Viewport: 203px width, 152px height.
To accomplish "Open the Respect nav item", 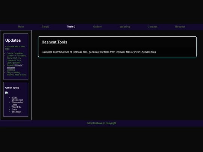I will [180, 27].
